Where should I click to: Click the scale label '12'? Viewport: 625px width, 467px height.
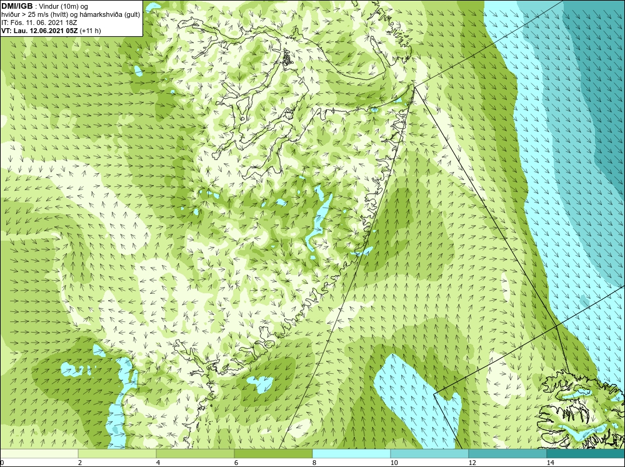[x=472, y=463]
